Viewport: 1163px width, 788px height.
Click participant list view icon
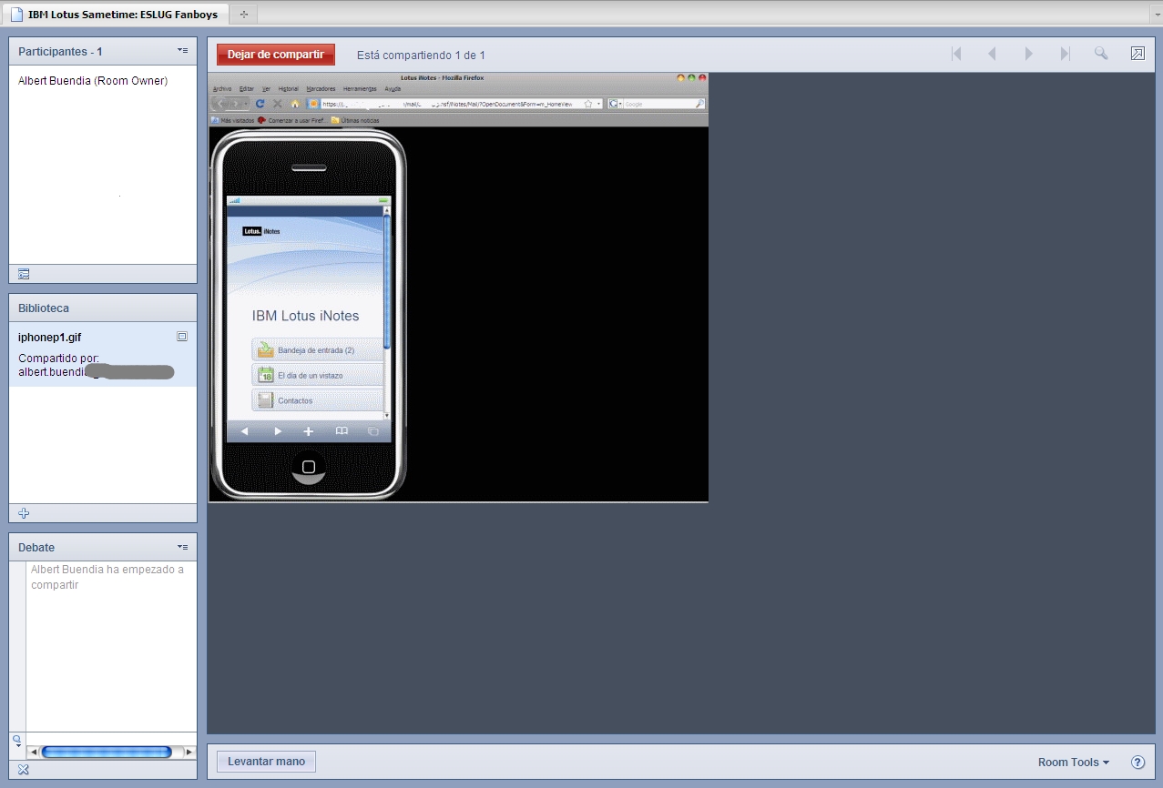24,274
